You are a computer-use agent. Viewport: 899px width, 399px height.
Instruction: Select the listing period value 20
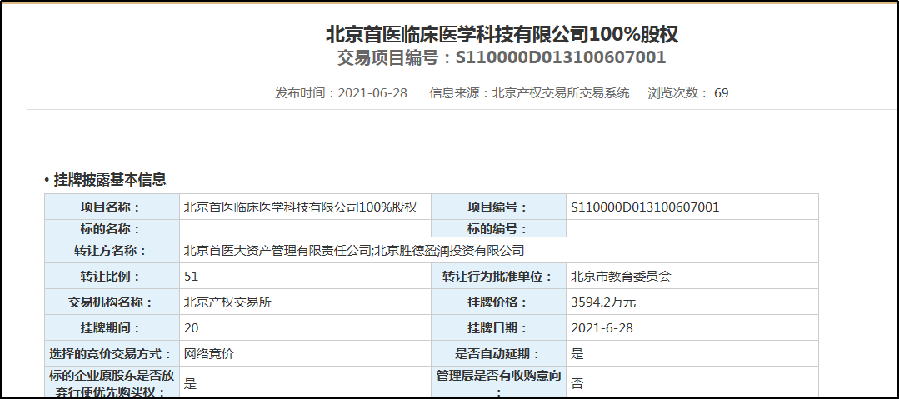[x=191, y=328]
